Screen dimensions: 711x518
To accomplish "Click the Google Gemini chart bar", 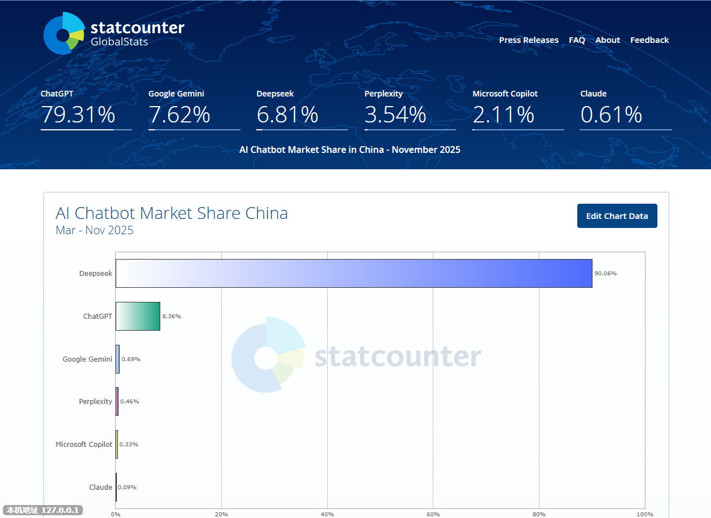I will click(117, 359).
